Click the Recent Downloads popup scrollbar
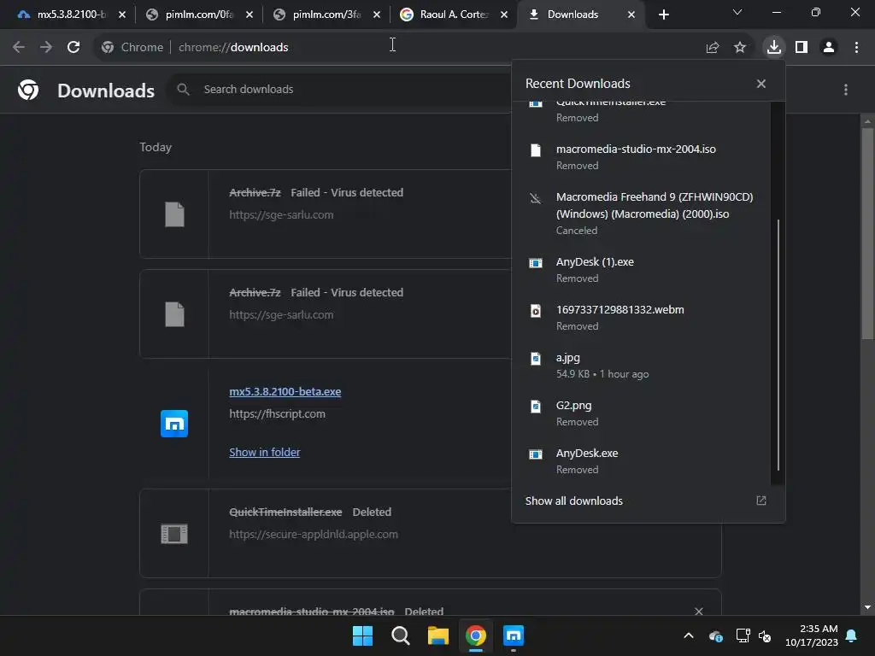This screenshot has height=656, width=875. [x=778, y=345]
